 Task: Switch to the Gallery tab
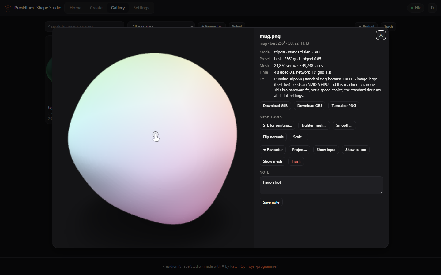click(118, 8)
